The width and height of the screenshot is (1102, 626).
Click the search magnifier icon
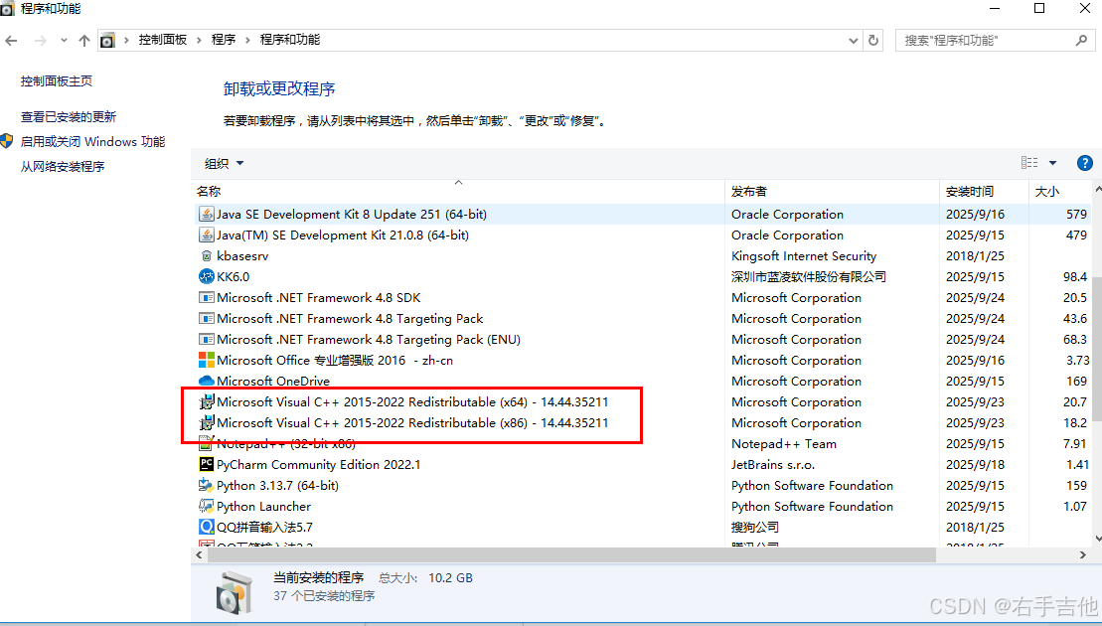pos(1081,40)
